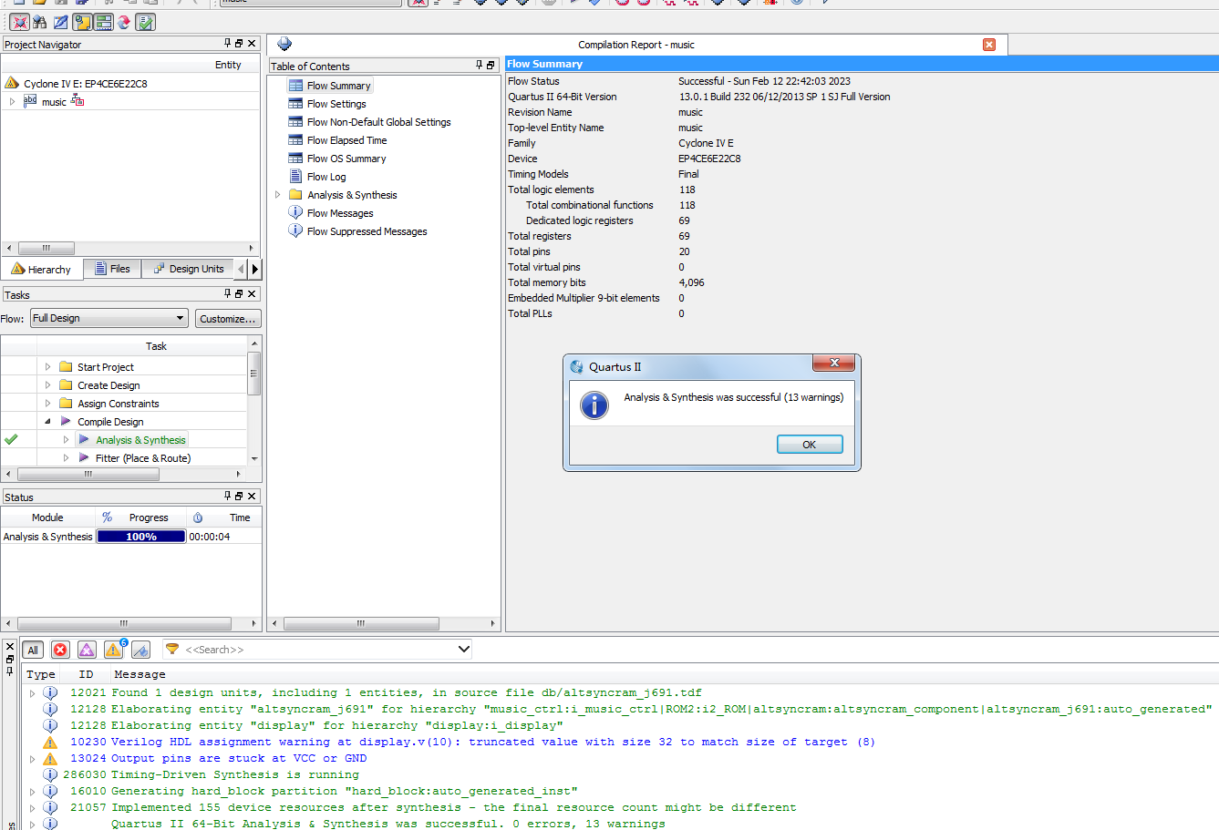This screenshot has height=830, width=1219.
Task: Toggle the yellow Project Navigator toolbar button
Action: point(82,22)
